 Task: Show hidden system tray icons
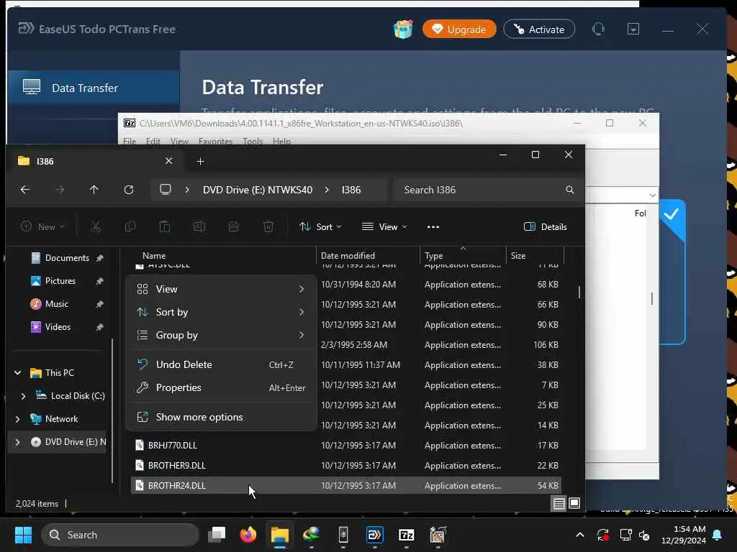(x=580, y=535)
